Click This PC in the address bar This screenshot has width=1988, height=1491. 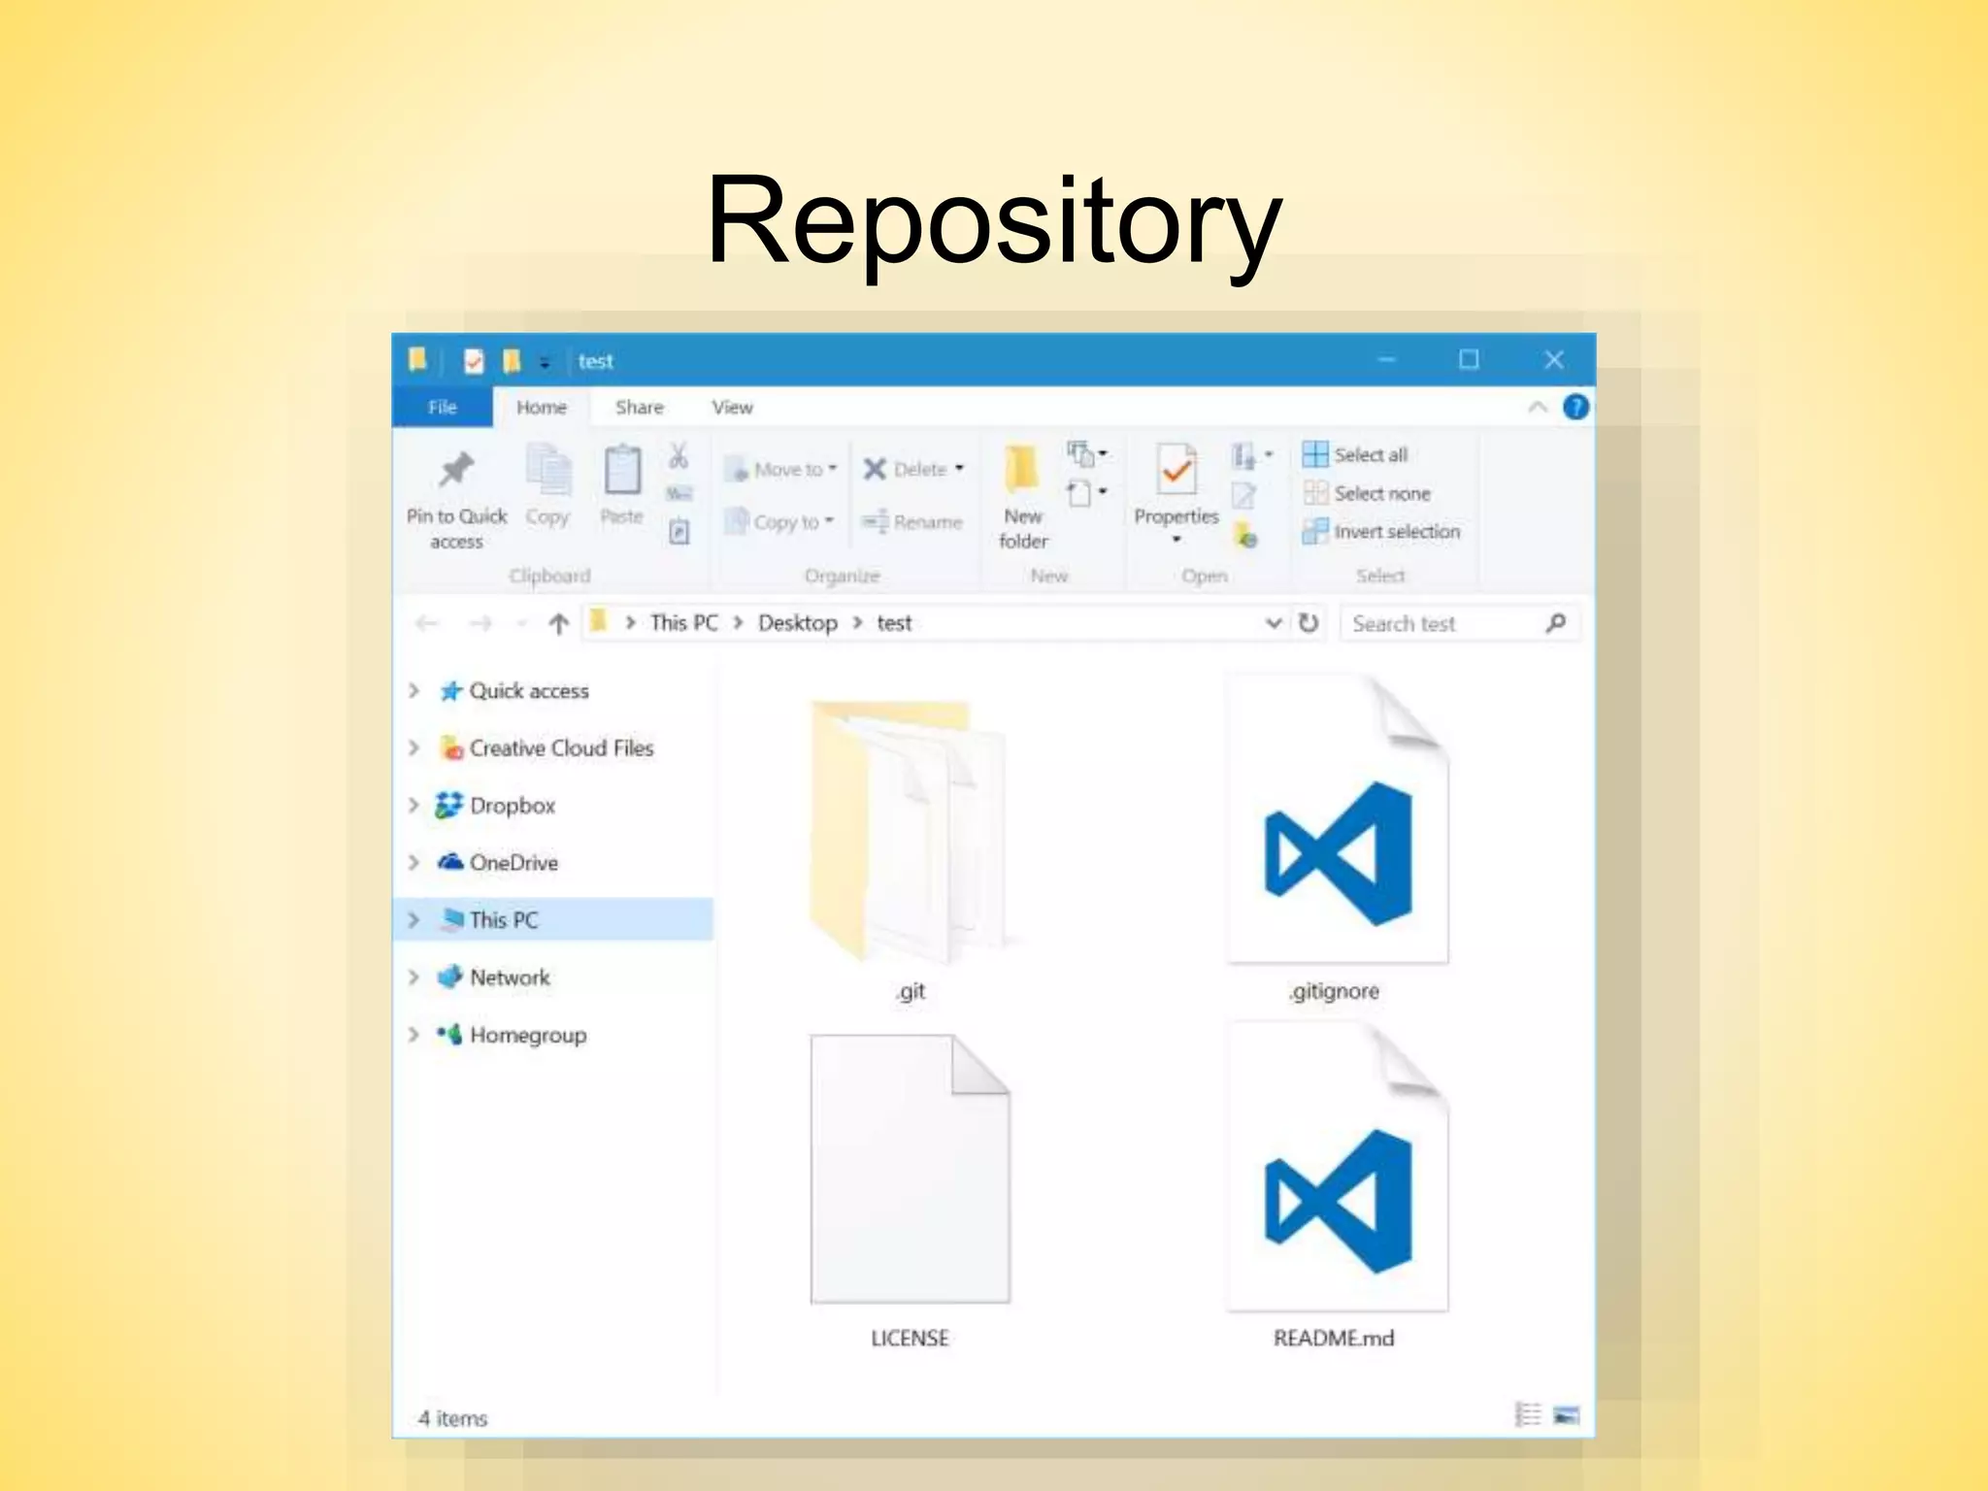684,623
